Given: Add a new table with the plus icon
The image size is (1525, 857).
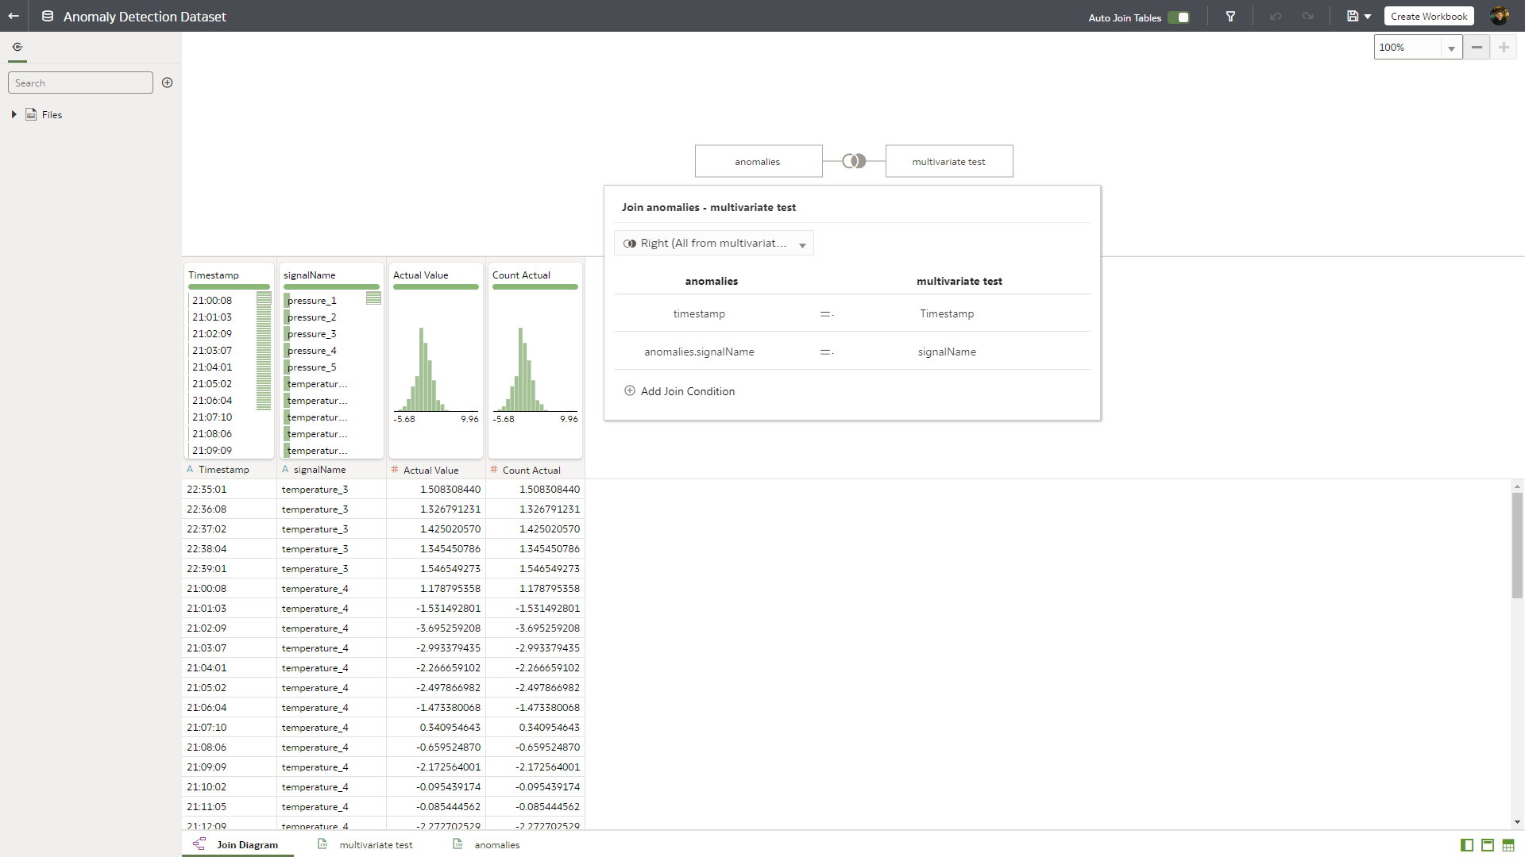Looking at the screenshot, I should pos(167,82).
